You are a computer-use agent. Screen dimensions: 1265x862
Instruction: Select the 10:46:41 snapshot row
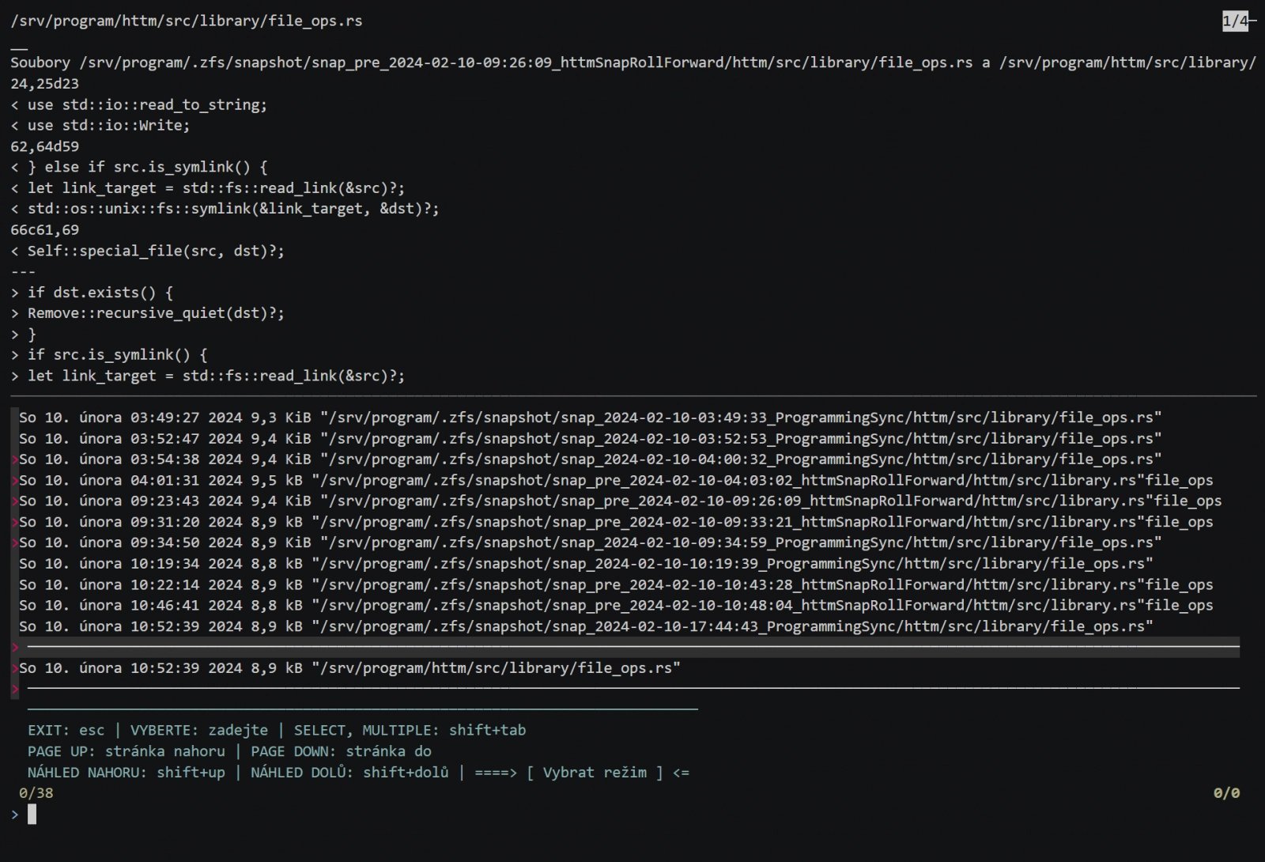(x=615, y=606)
